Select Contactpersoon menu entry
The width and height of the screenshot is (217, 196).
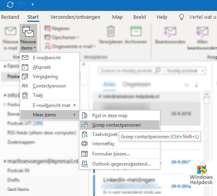[x=50, y=86]
